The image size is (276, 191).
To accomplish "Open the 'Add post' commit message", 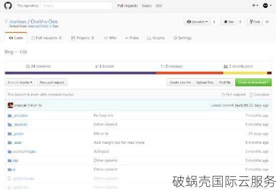I will (x=102, y=151).
